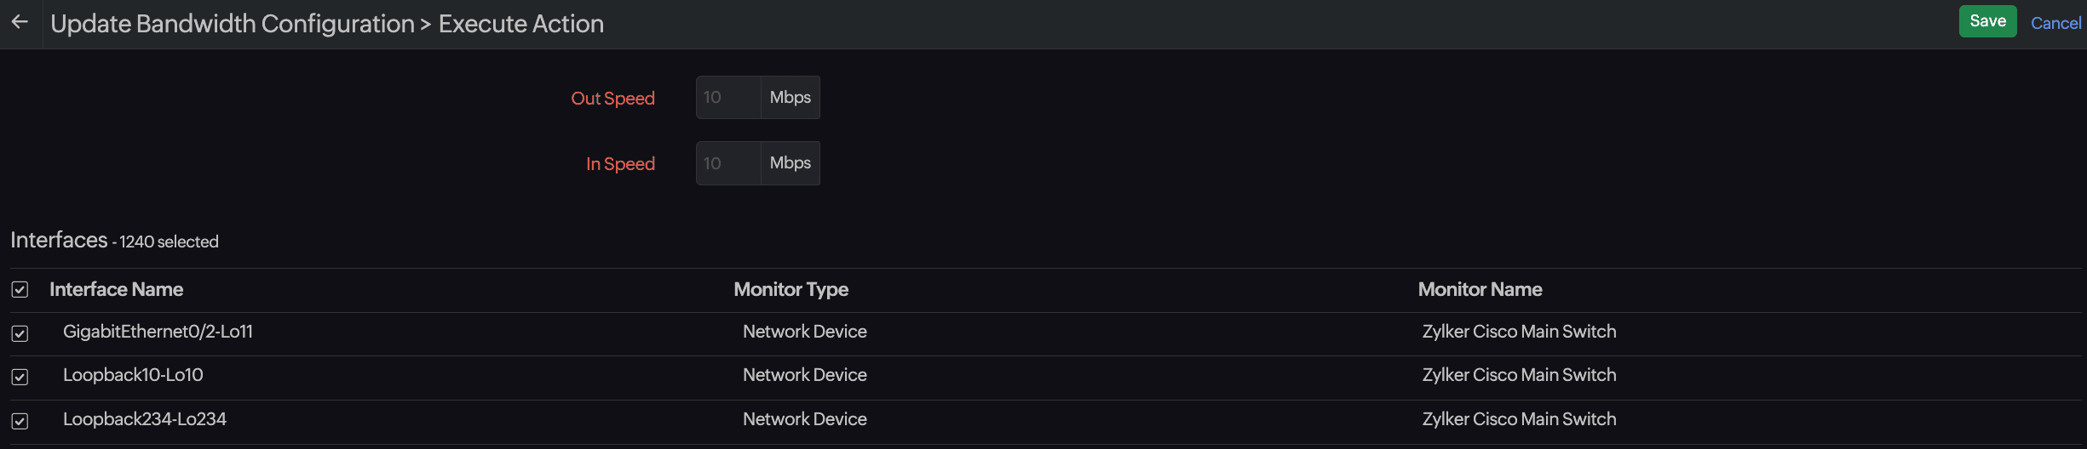Click the Out Speed input field
This screenshot has height=449, width=2087.
coord(728,98)
